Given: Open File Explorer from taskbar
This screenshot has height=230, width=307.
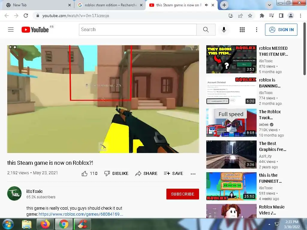Looking at the screenshot, I should pos(27,224).
